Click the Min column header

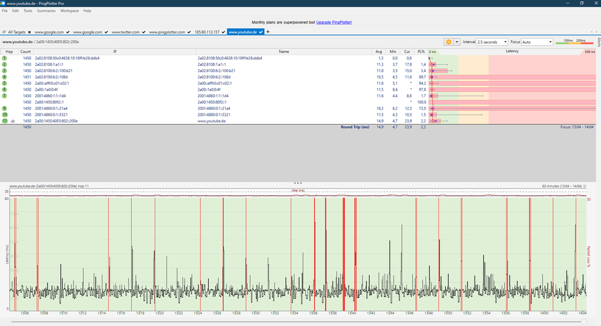coord(393,52)
